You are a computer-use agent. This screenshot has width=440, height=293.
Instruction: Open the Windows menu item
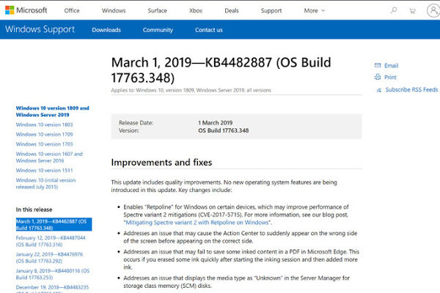point(114,11)
